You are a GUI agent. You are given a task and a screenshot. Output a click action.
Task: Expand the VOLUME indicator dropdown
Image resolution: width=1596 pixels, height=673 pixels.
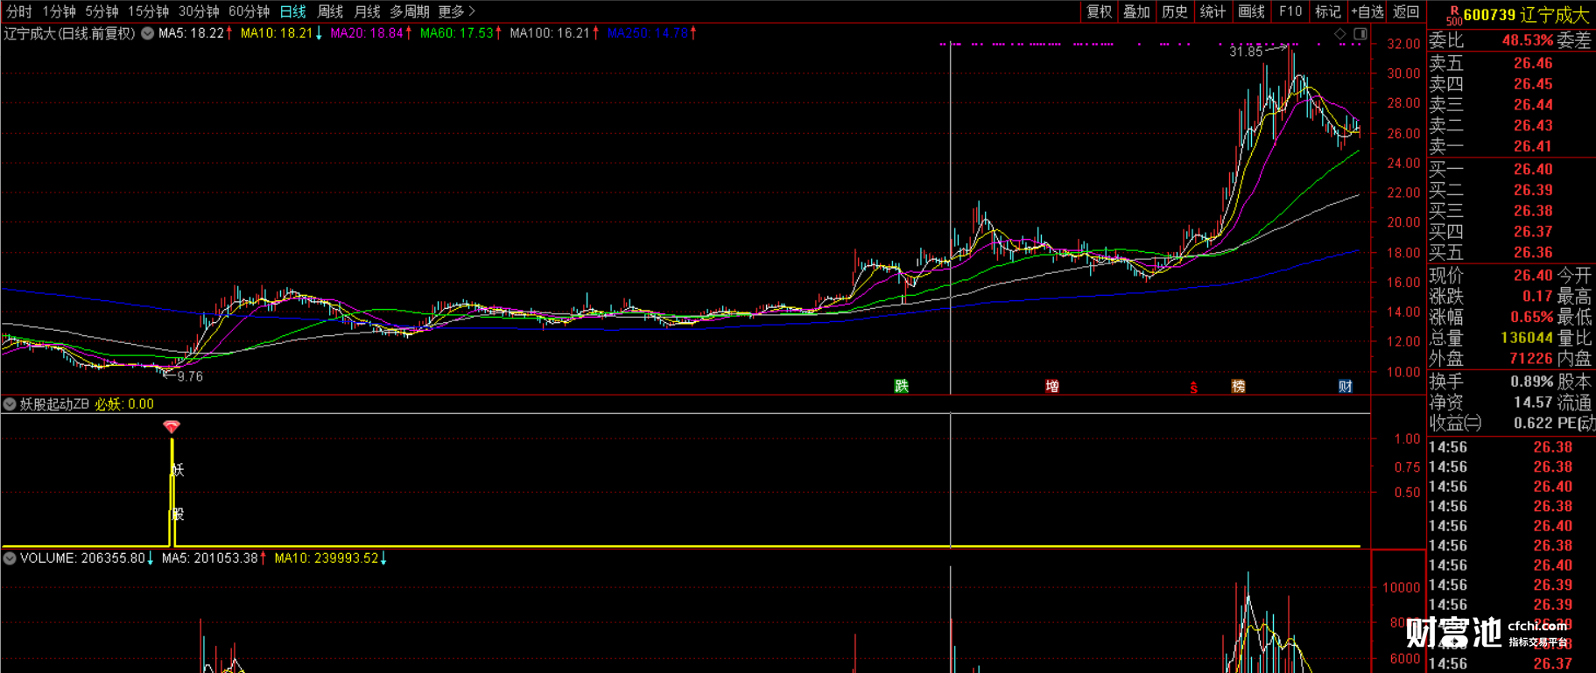click(x=10, y=558)
